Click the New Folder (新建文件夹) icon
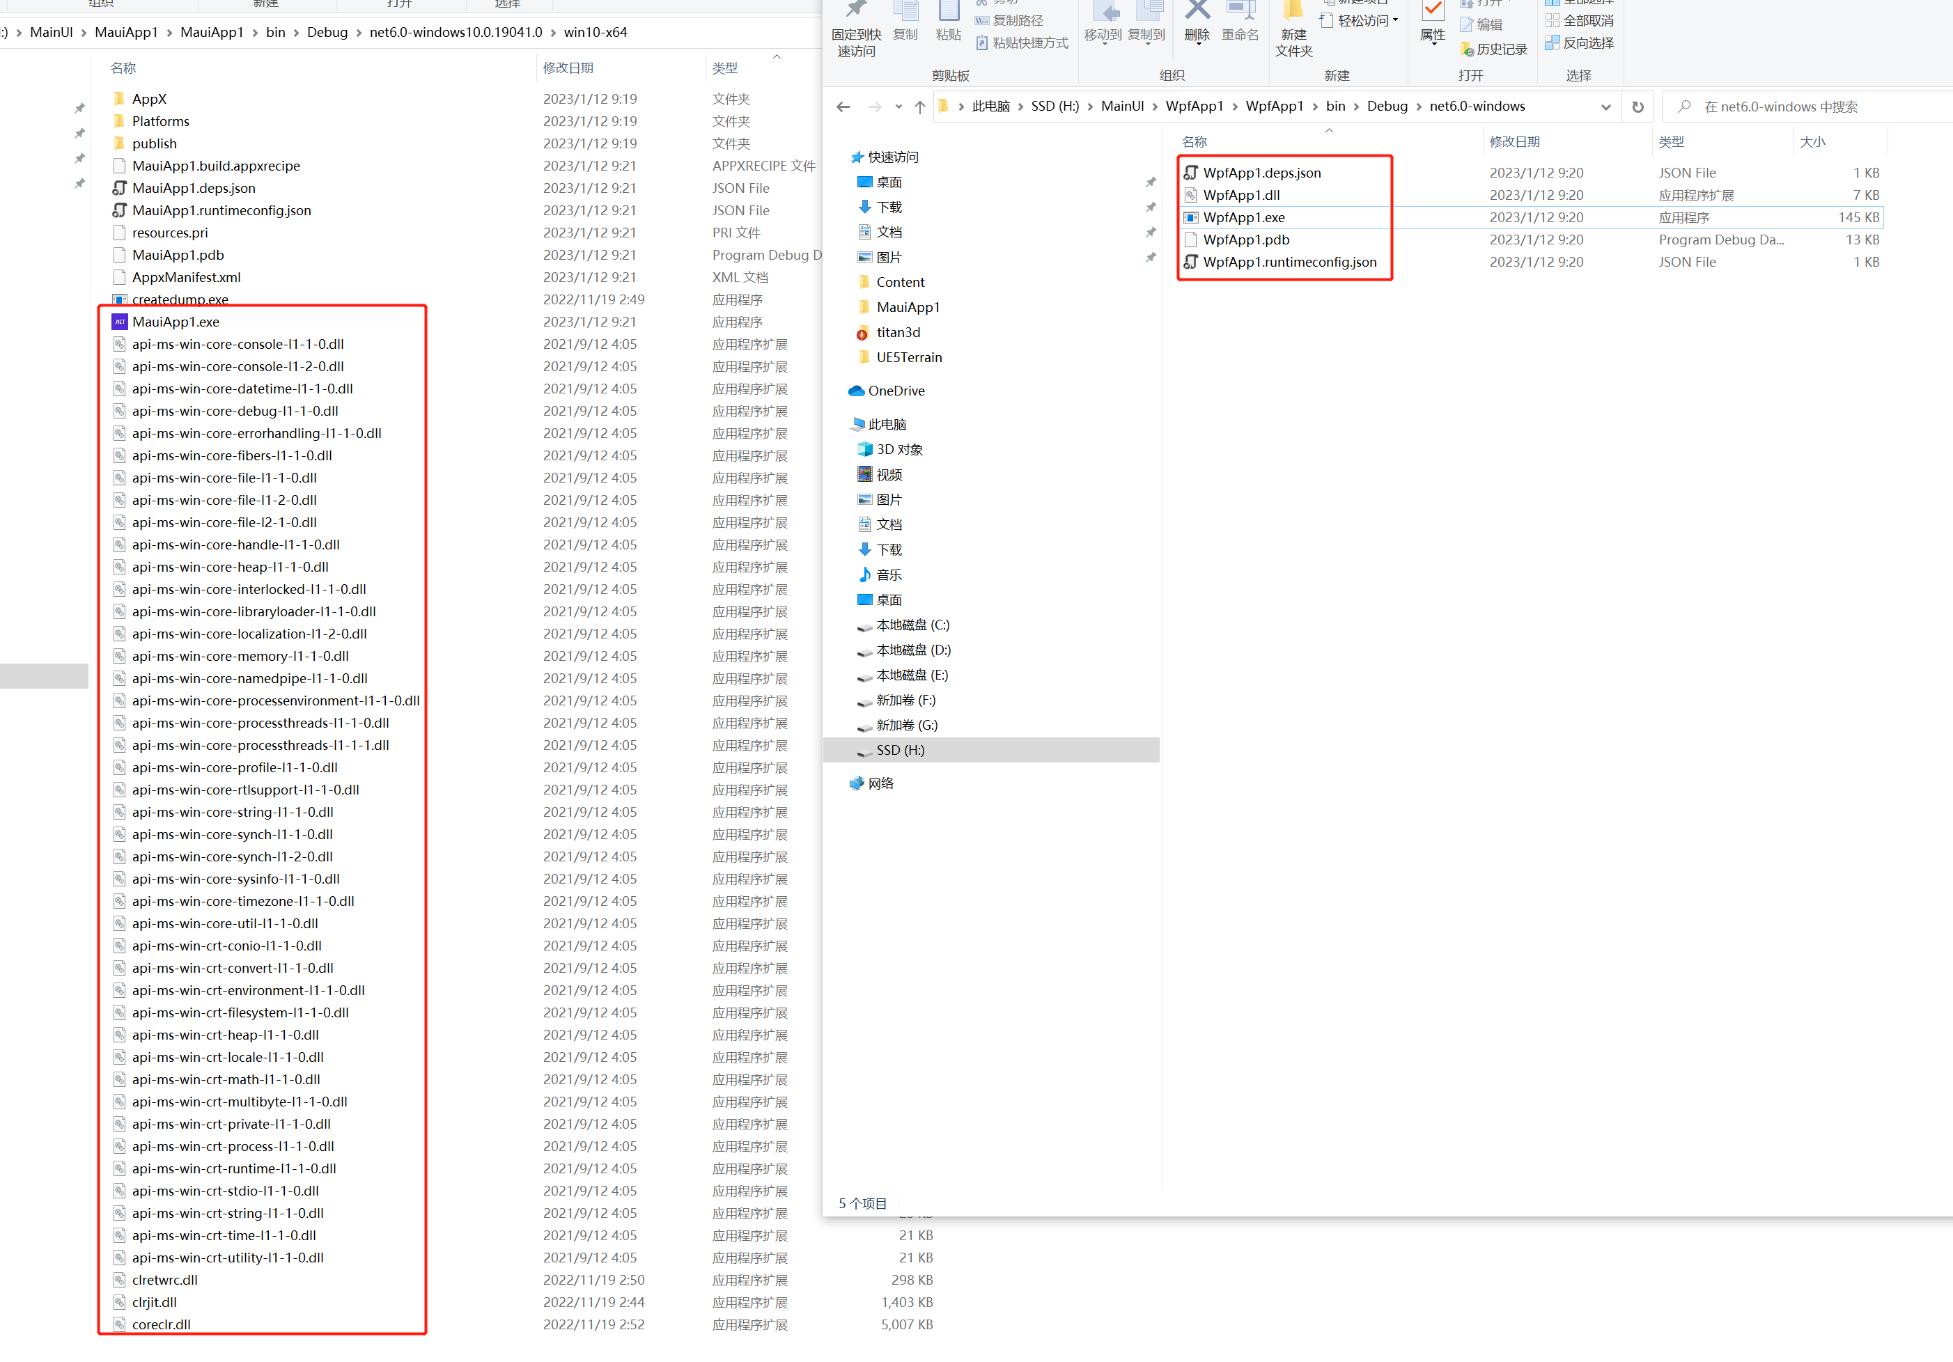 pyautogui.click(x=1293, y=26)
